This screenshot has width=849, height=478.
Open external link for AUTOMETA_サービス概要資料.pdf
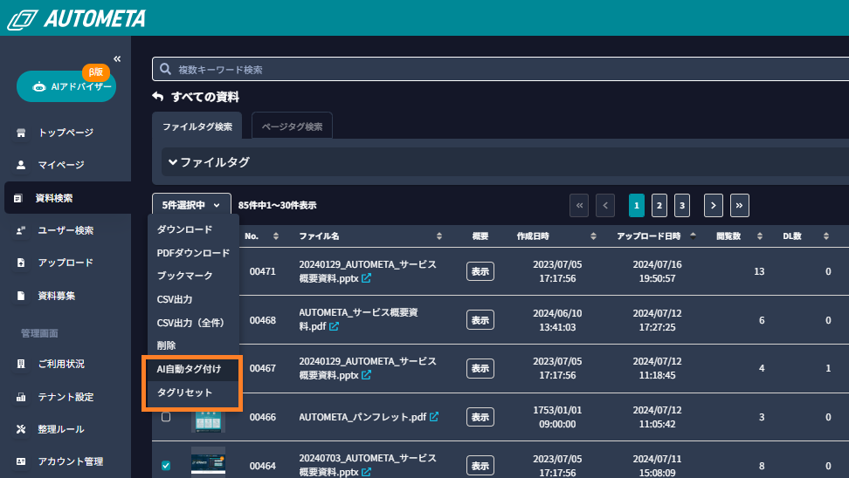click(334, 326)
